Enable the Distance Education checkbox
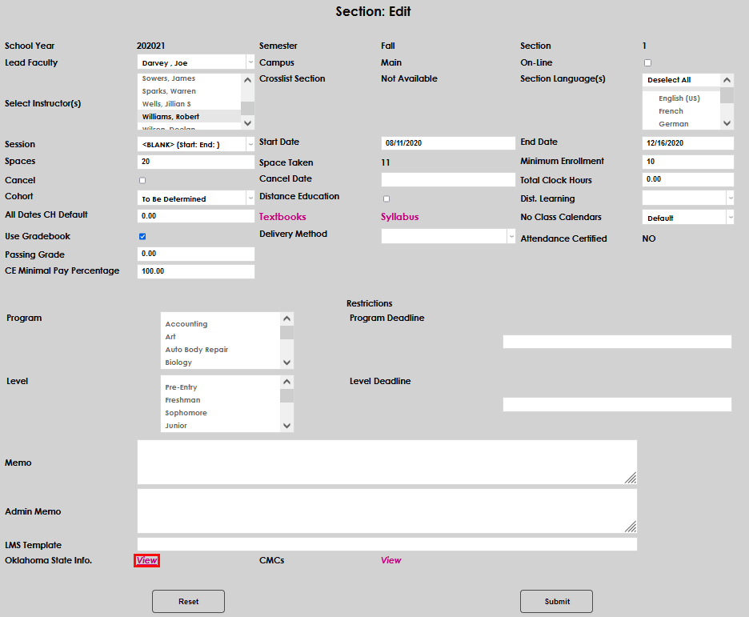Viewport: 749px width, 617px height. pos(387,198)
